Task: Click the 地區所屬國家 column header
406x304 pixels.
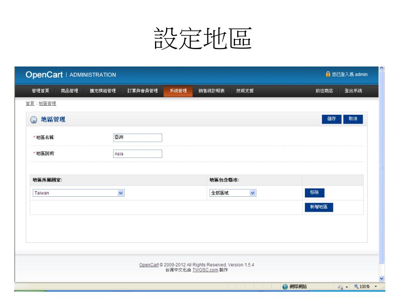Action: (x=48, y=180)
